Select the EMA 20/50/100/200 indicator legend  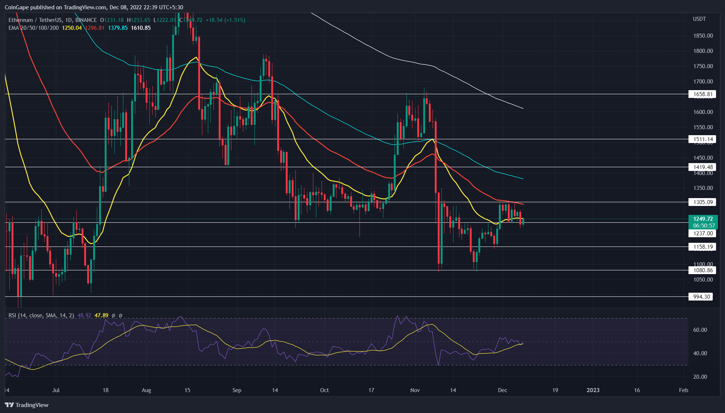(x=34, y=28)
